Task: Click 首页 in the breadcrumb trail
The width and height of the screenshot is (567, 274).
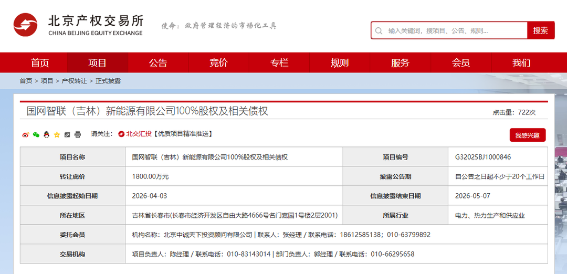Action: [x=26, y=81]
